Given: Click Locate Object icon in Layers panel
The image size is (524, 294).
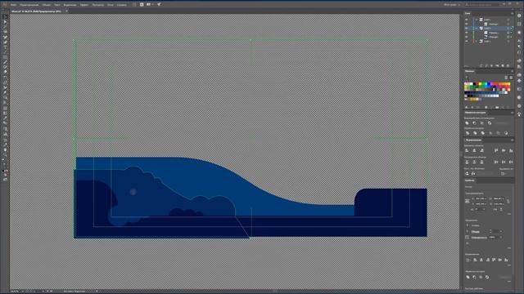Looking at the screenshot, I should pos(486,65).
